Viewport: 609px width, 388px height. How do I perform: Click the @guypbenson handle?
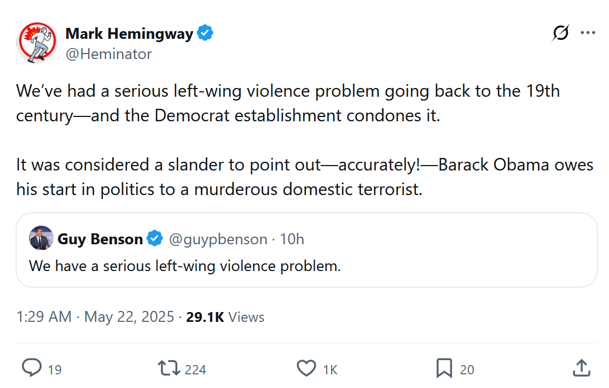point(218,239)
